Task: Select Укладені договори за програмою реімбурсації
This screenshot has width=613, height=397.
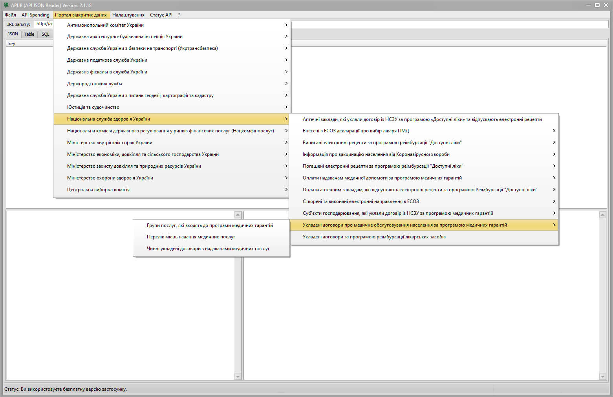Action: [x=374, y=237]
